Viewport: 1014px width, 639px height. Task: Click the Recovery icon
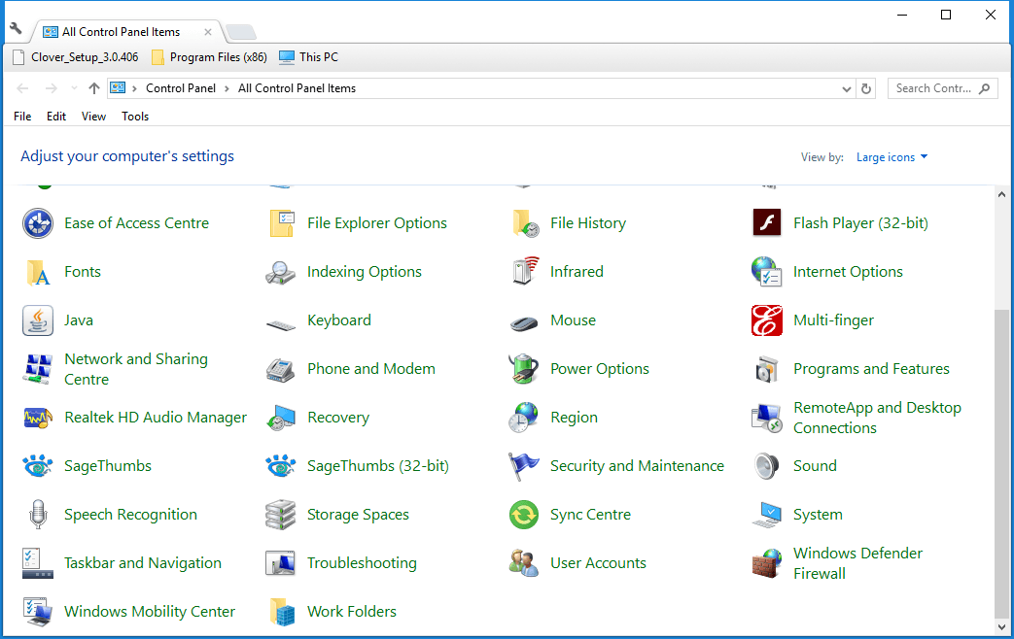coord(281,418)
